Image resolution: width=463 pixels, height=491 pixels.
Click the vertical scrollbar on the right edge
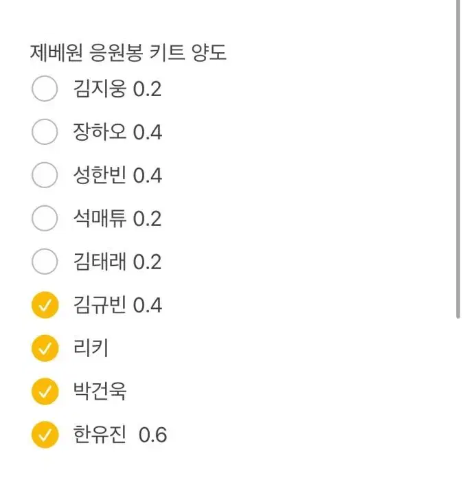tap(458, 158)
